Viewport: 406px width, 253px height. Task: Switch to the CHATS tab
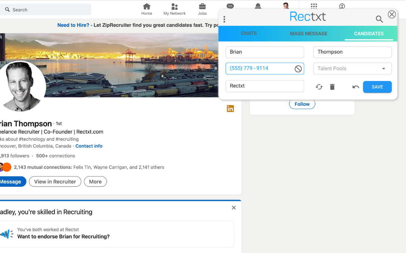tap(249, 33)
